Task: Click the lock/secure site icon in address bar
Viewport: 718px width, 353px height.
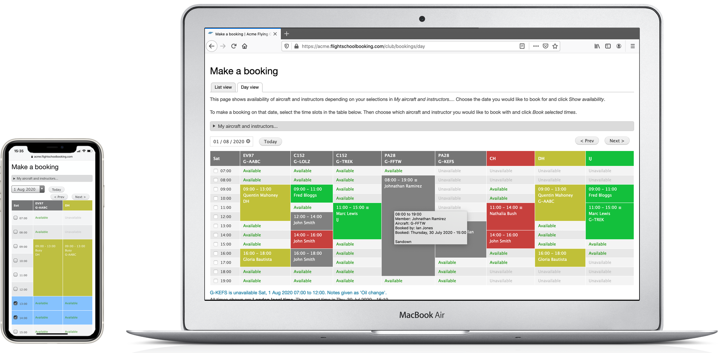Action: pyautogui.click(x=296, y=46)
